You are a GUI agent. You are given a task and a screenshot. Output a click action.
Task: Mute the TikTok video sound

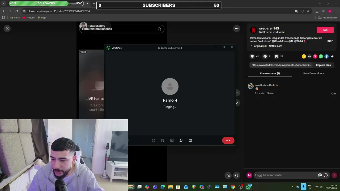click(x=236, y=175)
